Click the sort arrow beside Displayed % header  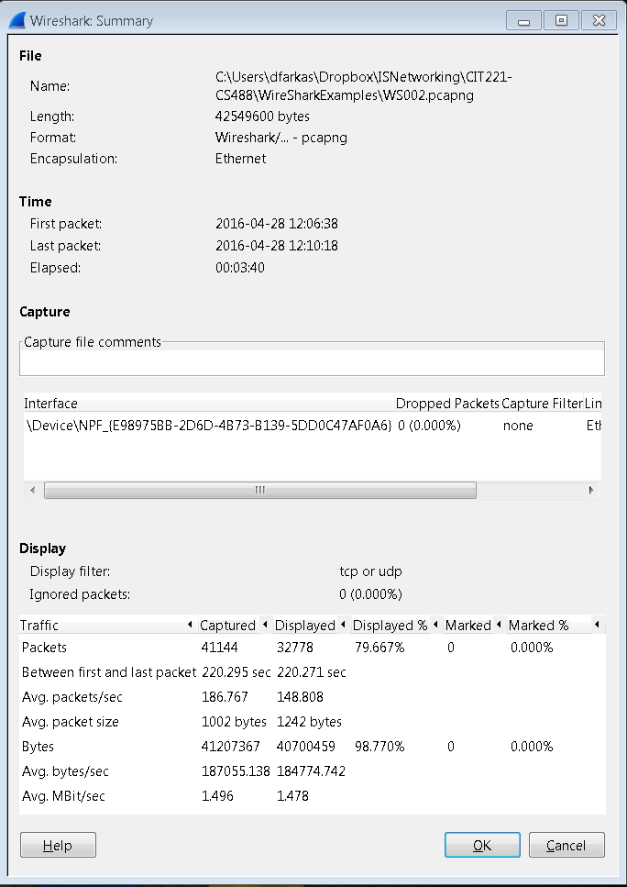(x=434, y=625)
